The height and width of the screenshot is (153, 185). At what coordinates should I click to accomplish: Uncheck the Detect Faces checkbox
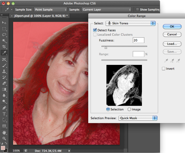click(95, 30)
